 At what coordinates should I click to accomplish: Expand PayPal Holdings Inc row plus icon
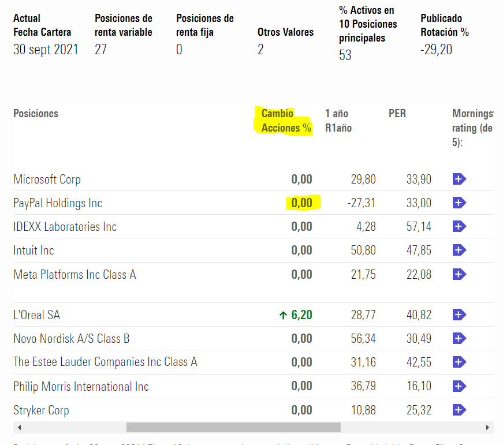pos(459,203)
